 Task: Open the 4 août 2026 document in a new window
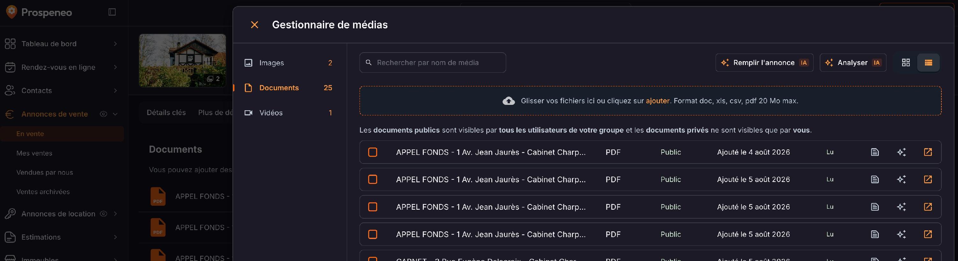pyautogui.click(x=928, y=152)
